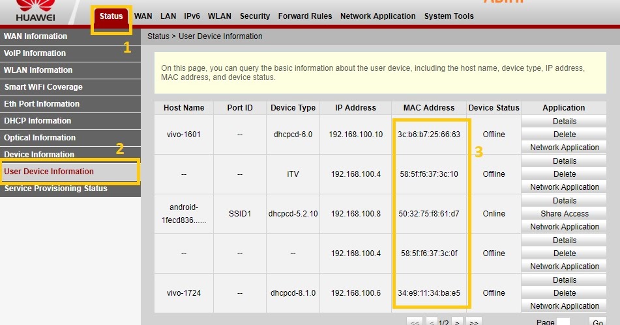Select DHCP Information sidebar item

[70, 121]
